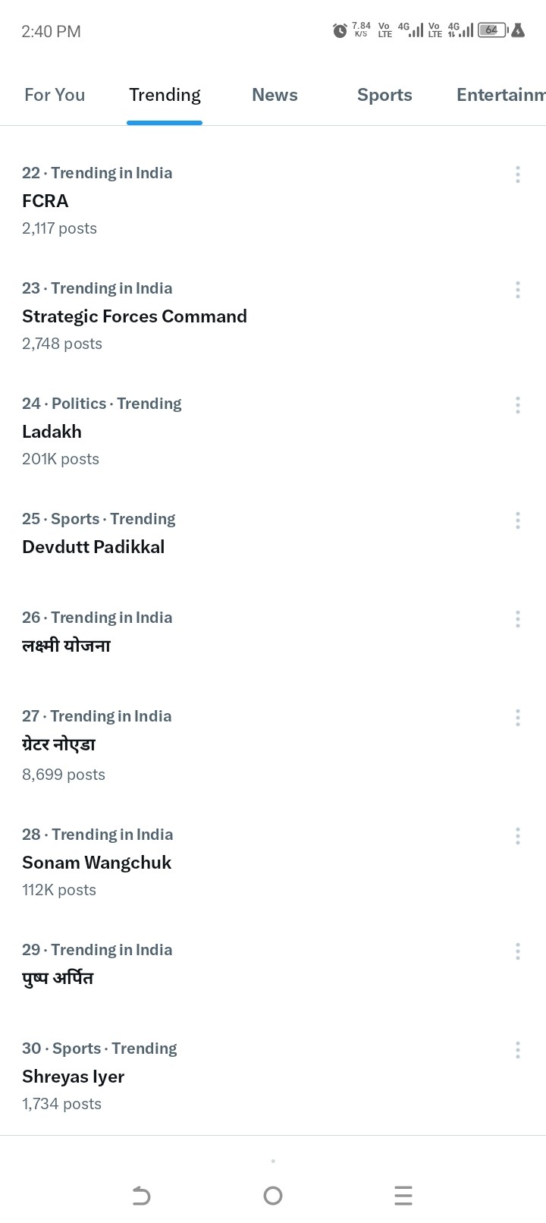Switch to the For You tab
The width and height of the screenshot is (546, 1223).
click(55, 95)
